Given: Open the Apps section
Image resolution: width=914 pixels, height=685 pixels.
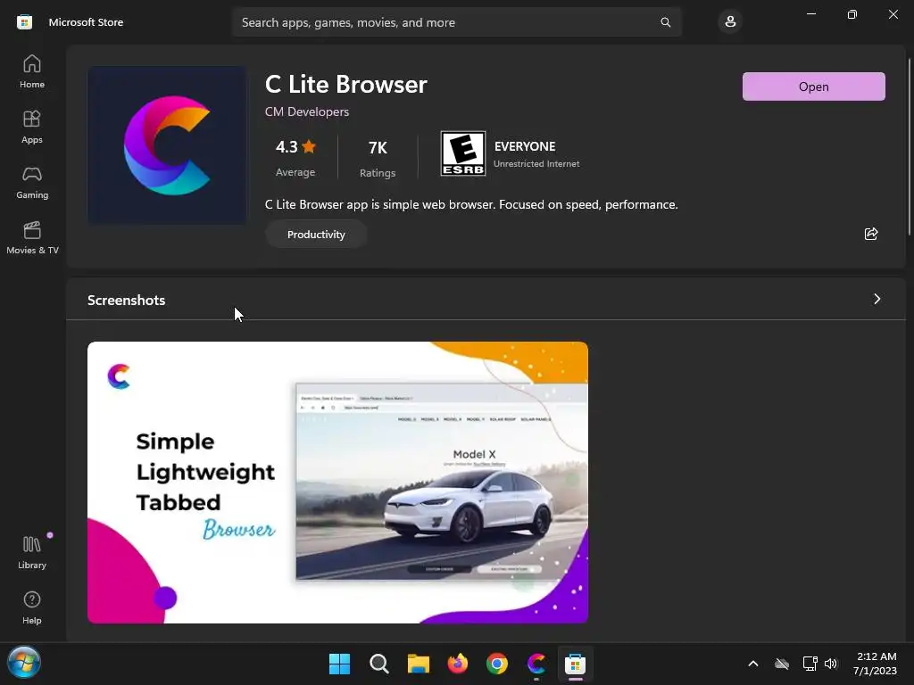Looking at the screenshot, I should pyautogui.click(x=32, y=127).
